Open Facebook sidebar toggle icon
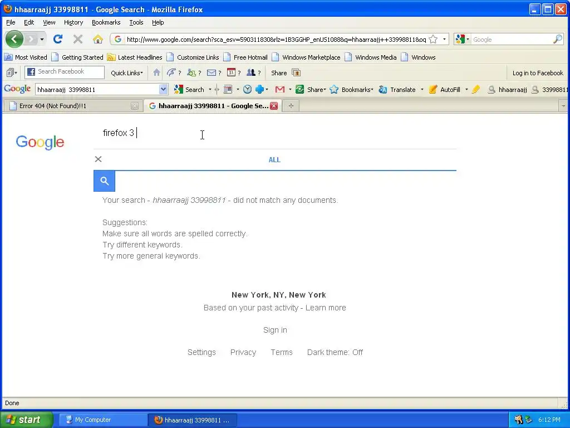Viewport: 570px width, 428px height. 12,73
